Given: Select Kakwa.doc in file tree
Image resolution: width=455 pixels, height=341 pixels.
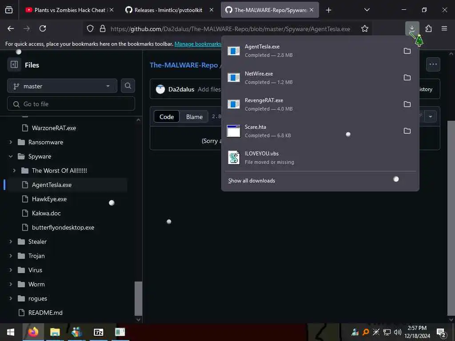Looking at the screenshot, I should click(46, 213).
